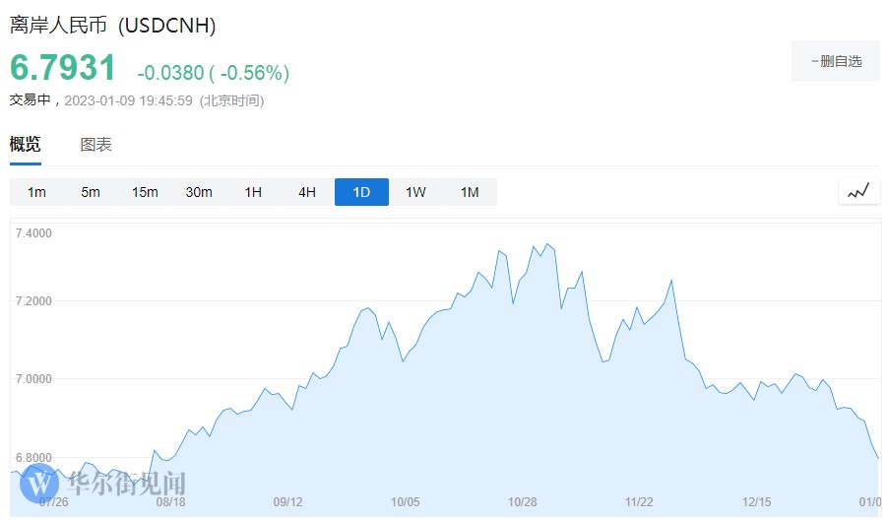Image resolution: width=889 pixels, height=521 pixels.
Task: Remove USDCNH from watchlist with 删自选
Action: 836,61
